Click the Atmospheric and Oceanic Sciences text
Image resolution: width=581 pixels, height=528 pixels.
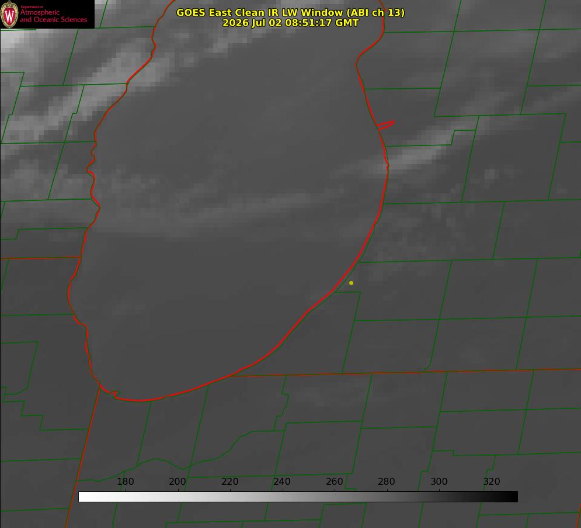click(53, 16)
